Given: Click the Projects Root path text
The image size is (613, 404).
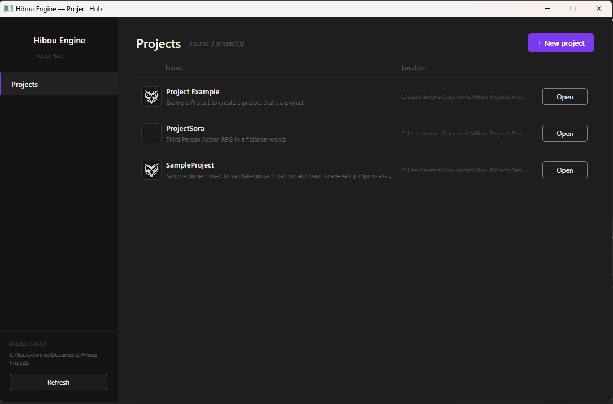Looking at the screenshot, I should 53,358.
